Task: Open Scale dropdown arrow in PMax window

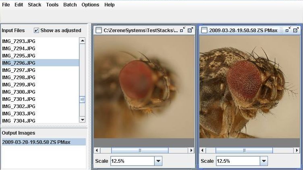Action: 264,161
